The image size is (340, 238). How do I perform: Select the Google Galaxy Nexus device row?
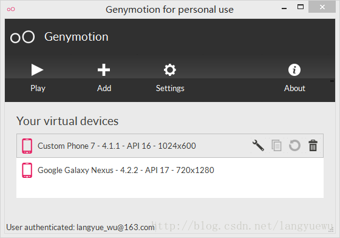[170, 170]
